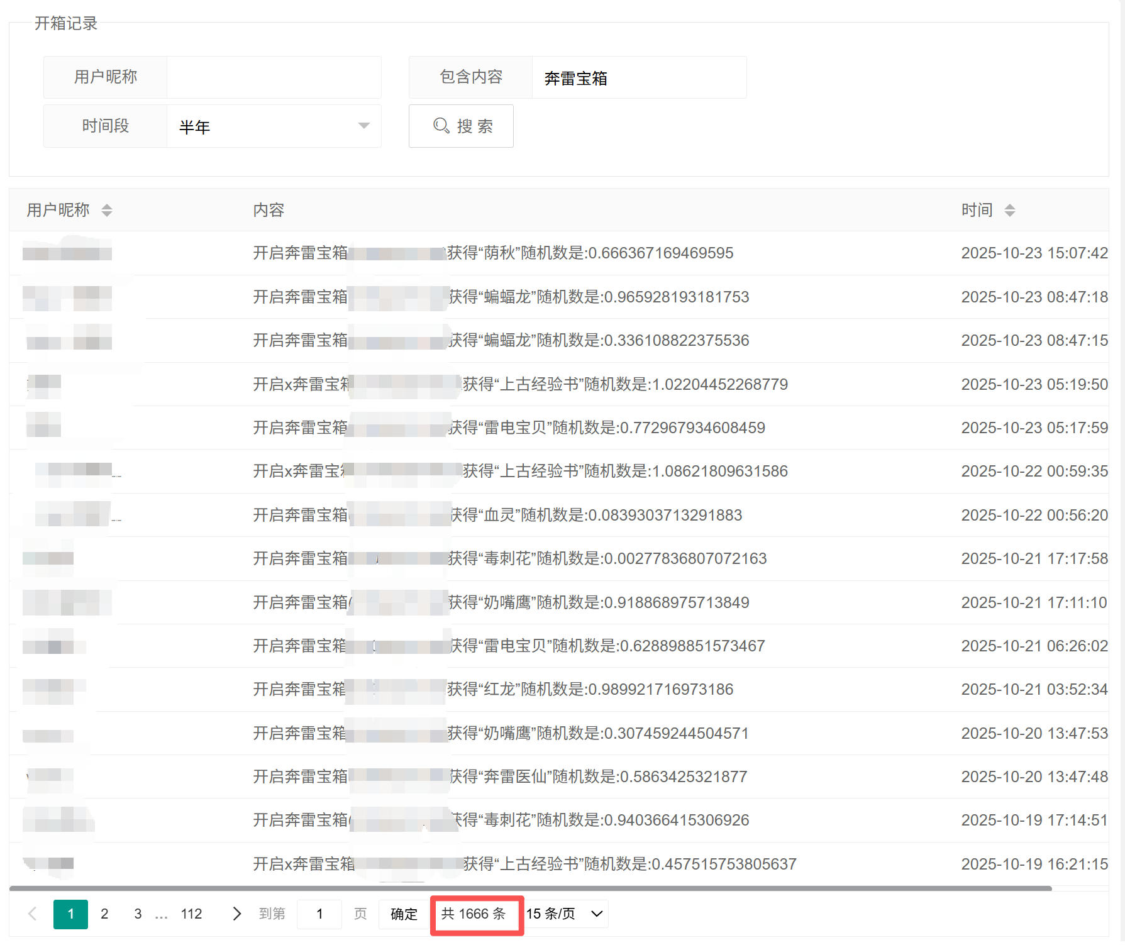Click the current page 1 button

point(70,914)
